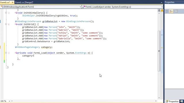
Task: Click the 'rgbiSkins' argument text
Action: pos(62,15)
